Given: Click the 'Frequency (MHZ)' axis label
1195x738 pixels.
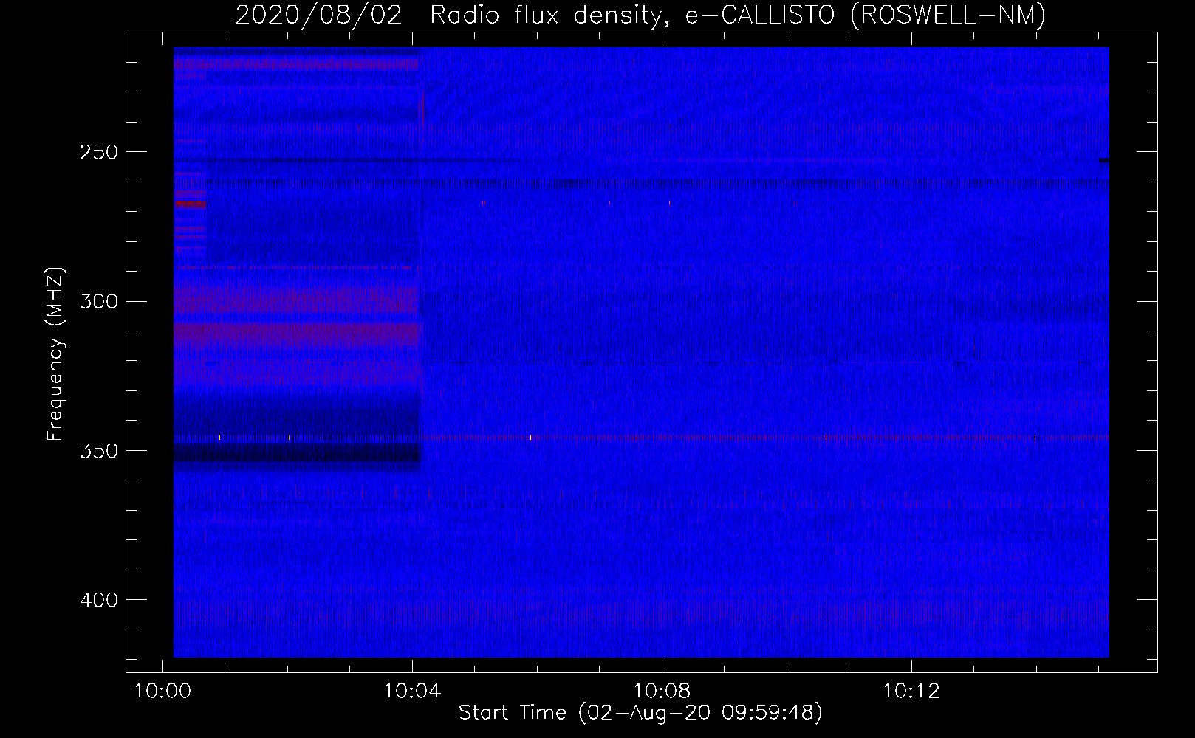Looking at the screenshot, I should 55,354.
